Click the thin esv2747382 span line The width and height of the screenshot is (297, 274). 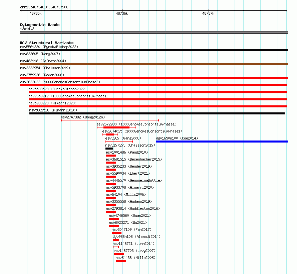click(x=110, y=120)
